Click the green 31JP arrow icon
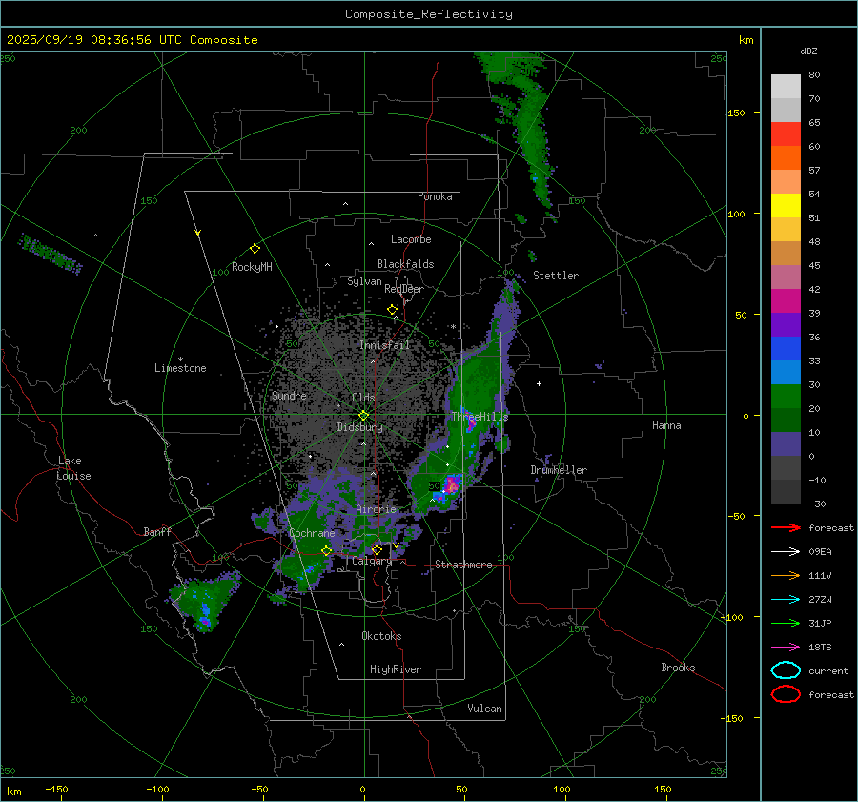Viewport: 858px width, 802px height. tap(786, 623)
